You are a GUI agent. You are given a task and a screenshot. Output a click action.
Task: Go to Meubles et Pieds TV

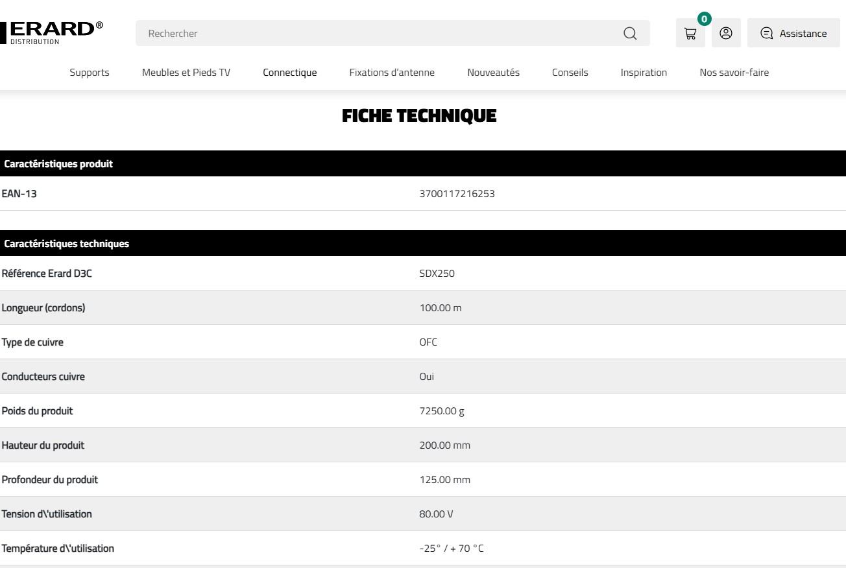186,73
